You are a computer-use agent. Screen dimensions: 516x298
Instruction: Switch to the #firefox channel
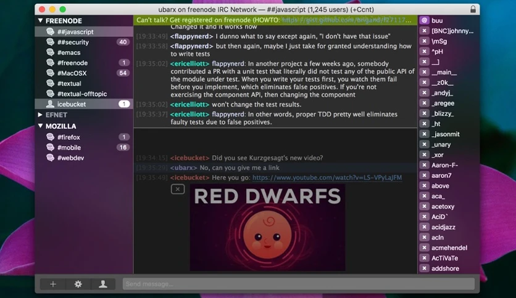click(84, 137)
